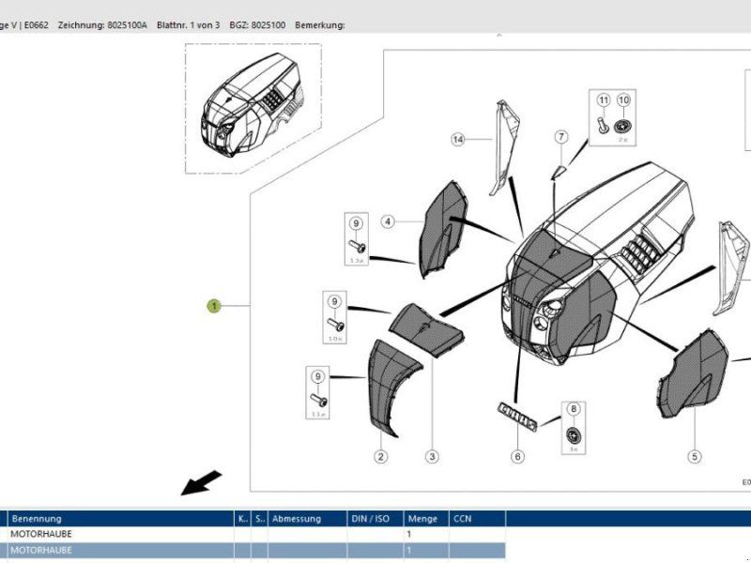Click callout 7 at top of hood
751x563 pixels.
click(x=560, y=138)
